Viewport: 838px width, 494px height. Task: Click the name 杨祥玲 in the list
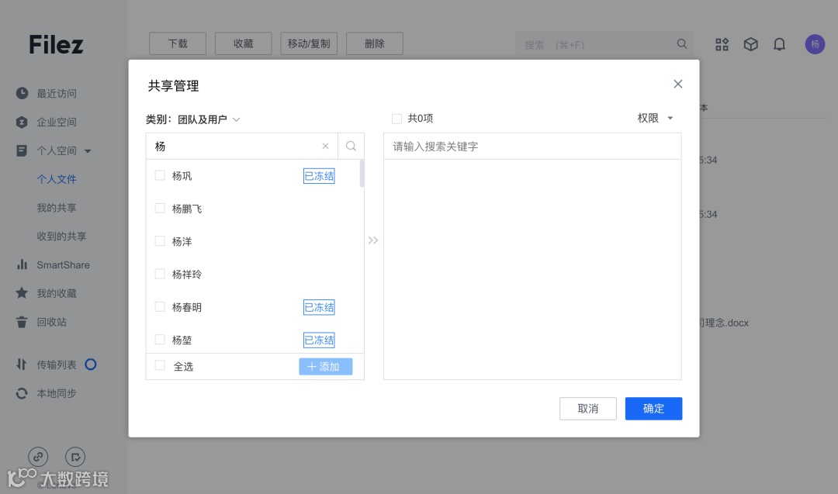coord(187,275)
